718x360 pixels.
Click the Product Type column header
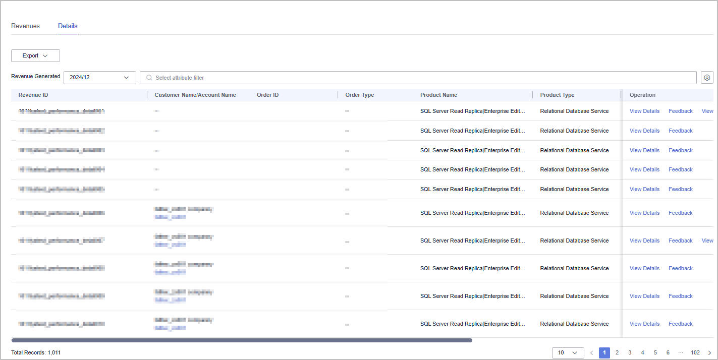coord(557,95)
